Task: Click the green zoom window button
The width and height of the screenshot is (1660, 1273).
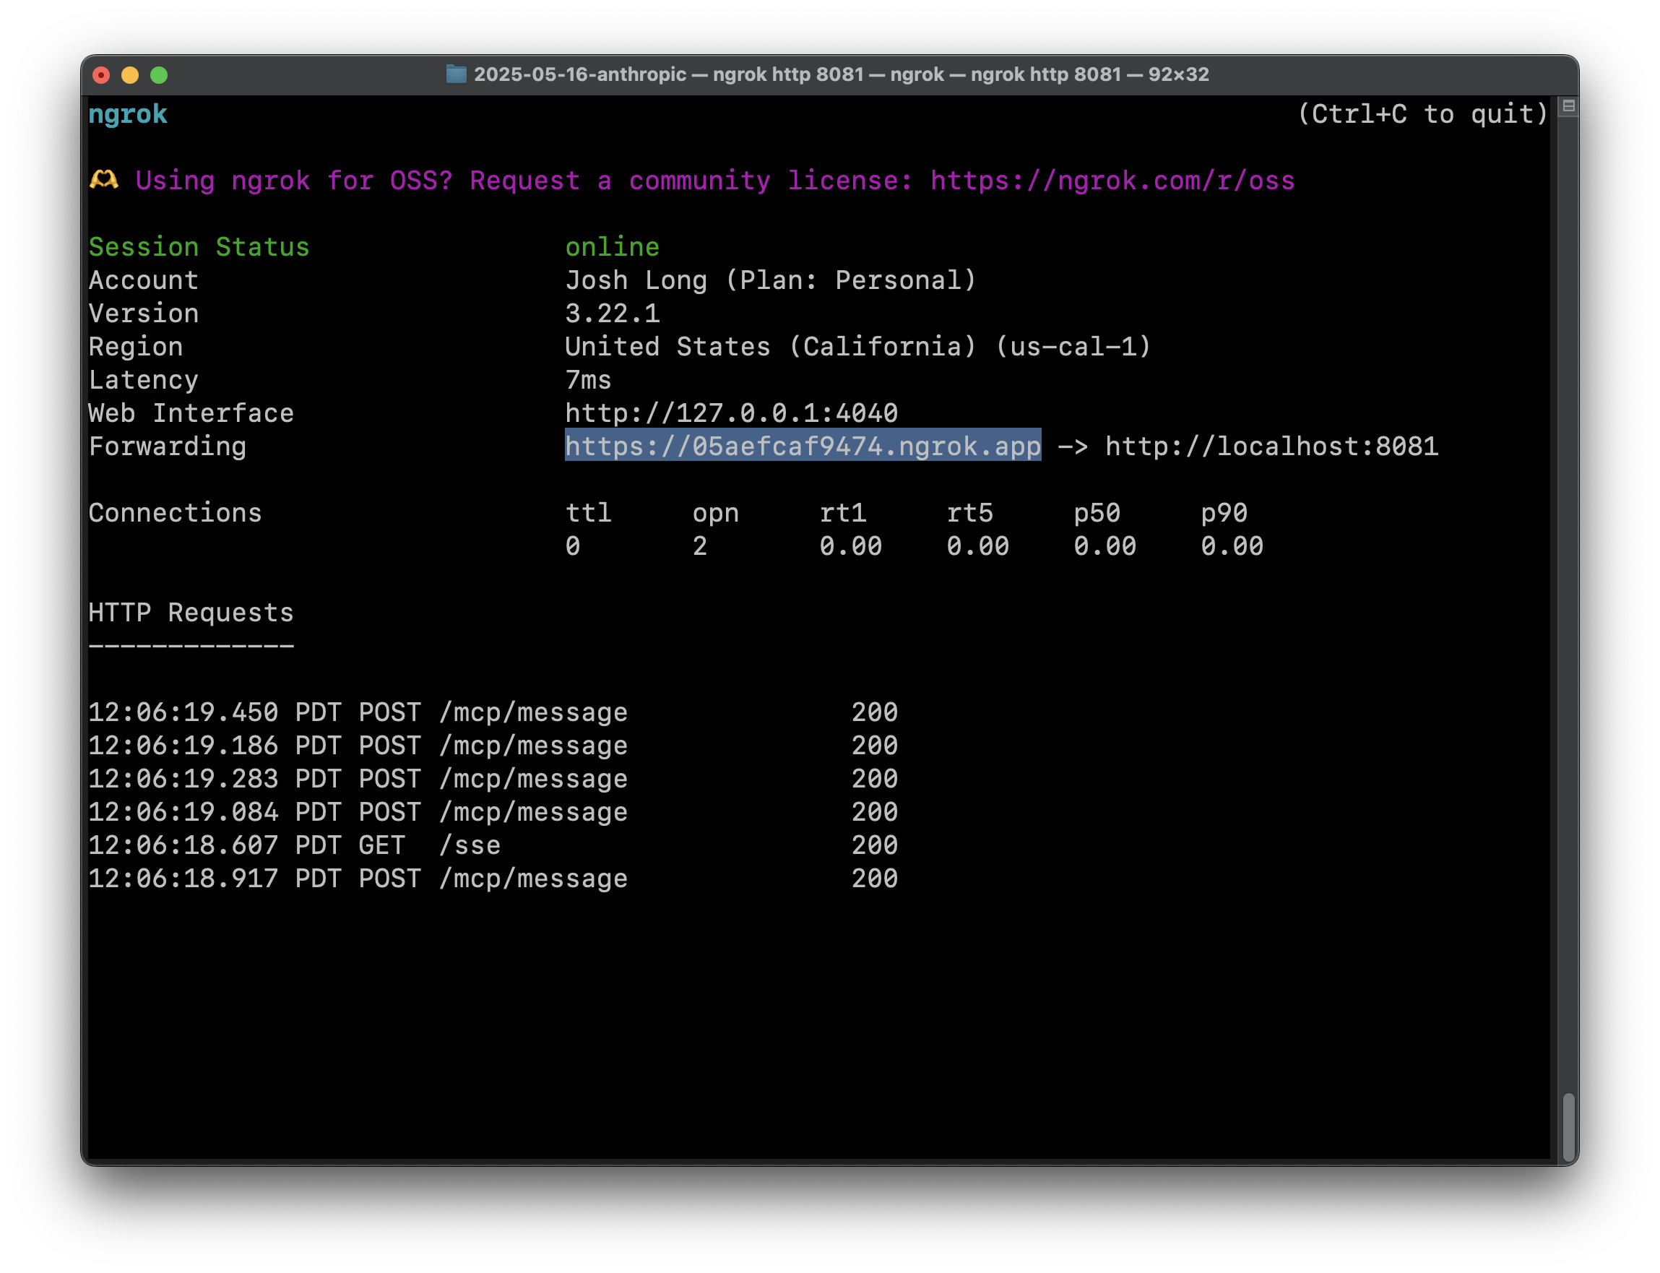Action: [x=159, y=75]
